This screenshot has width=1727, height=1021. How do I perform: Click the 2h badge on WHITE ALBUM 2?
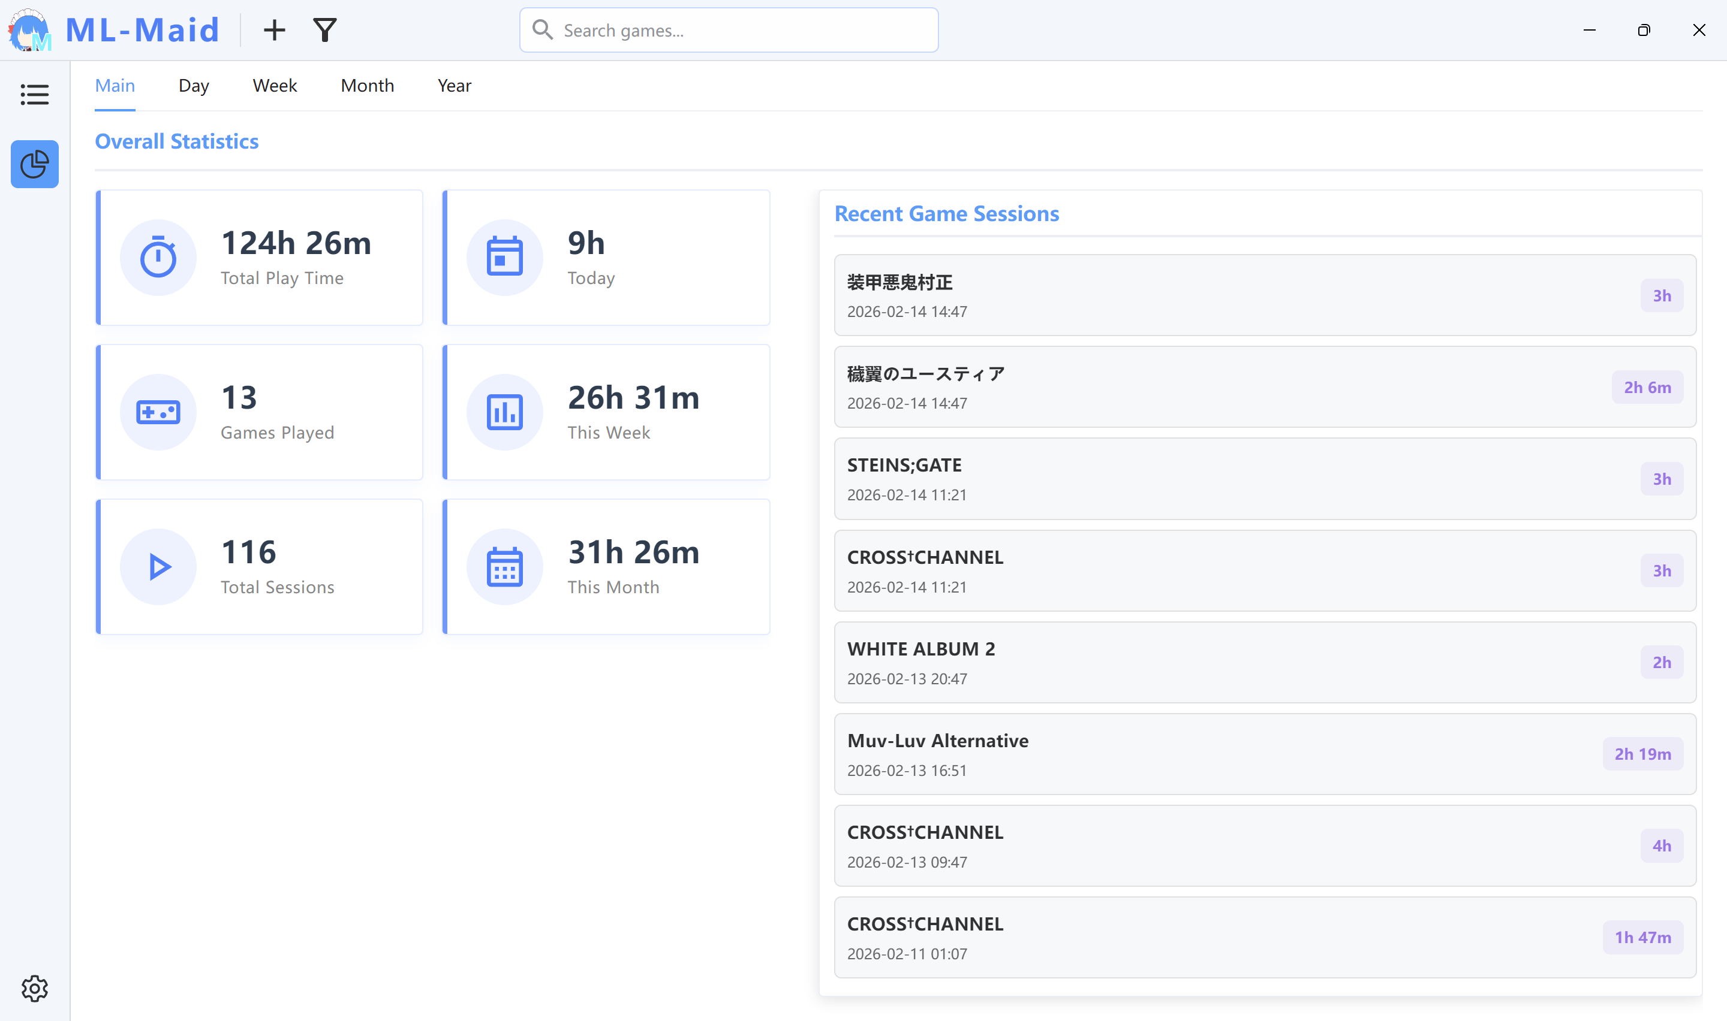click(1662, 662)
